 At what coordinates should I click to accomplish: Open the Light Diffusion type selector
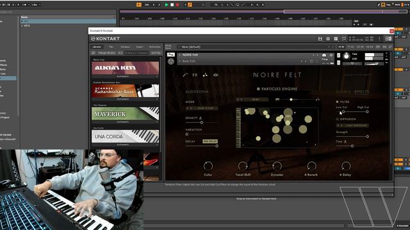pyautogui.click(x=352, y=126)
